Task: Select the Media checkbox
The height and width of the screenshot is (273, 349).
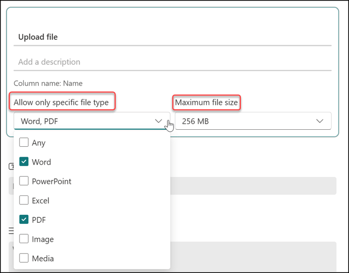Action: [24, 258]
